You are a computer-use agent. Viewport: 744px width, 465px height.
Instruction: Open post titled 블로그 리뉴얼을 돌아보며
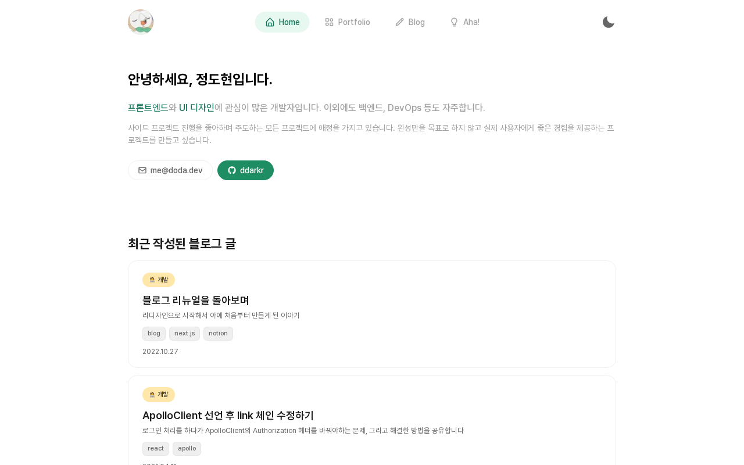[196, 300]
